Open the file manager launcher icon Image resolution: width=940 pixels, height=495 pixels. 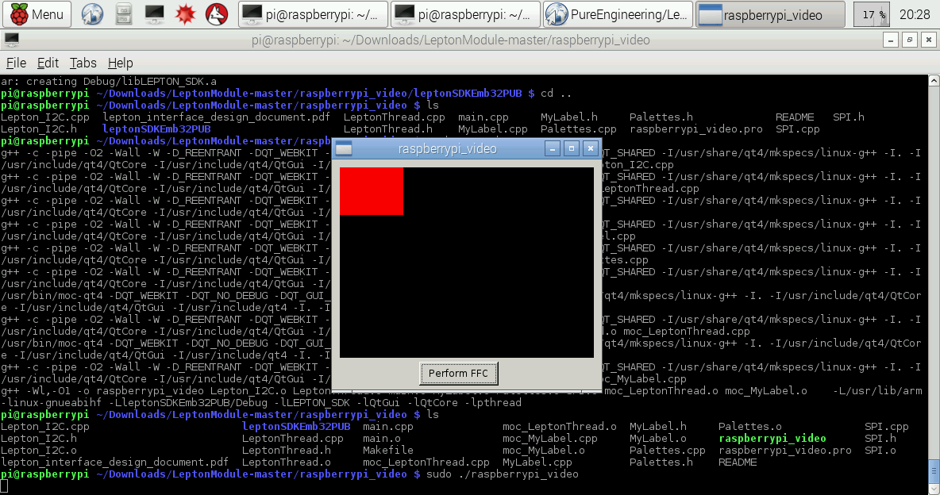tap(124, 14)
